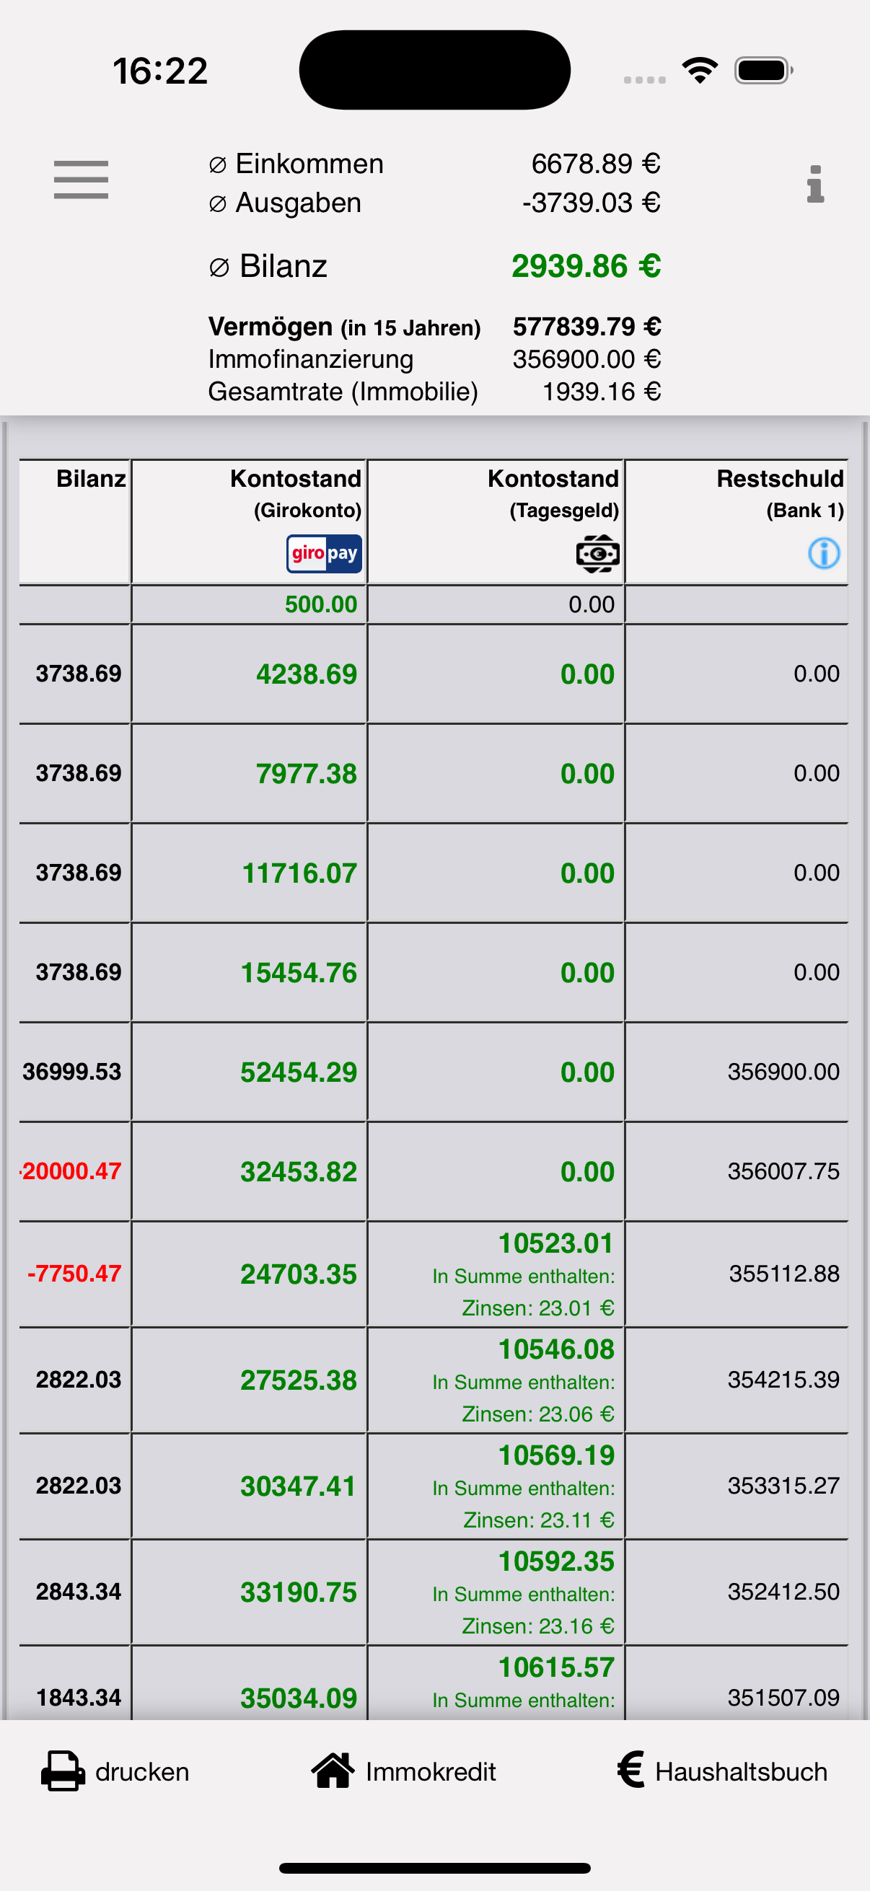Tap the Restschuld value 351507.09
This screenshot has width=870, height=1891.
pos(783,1697)
